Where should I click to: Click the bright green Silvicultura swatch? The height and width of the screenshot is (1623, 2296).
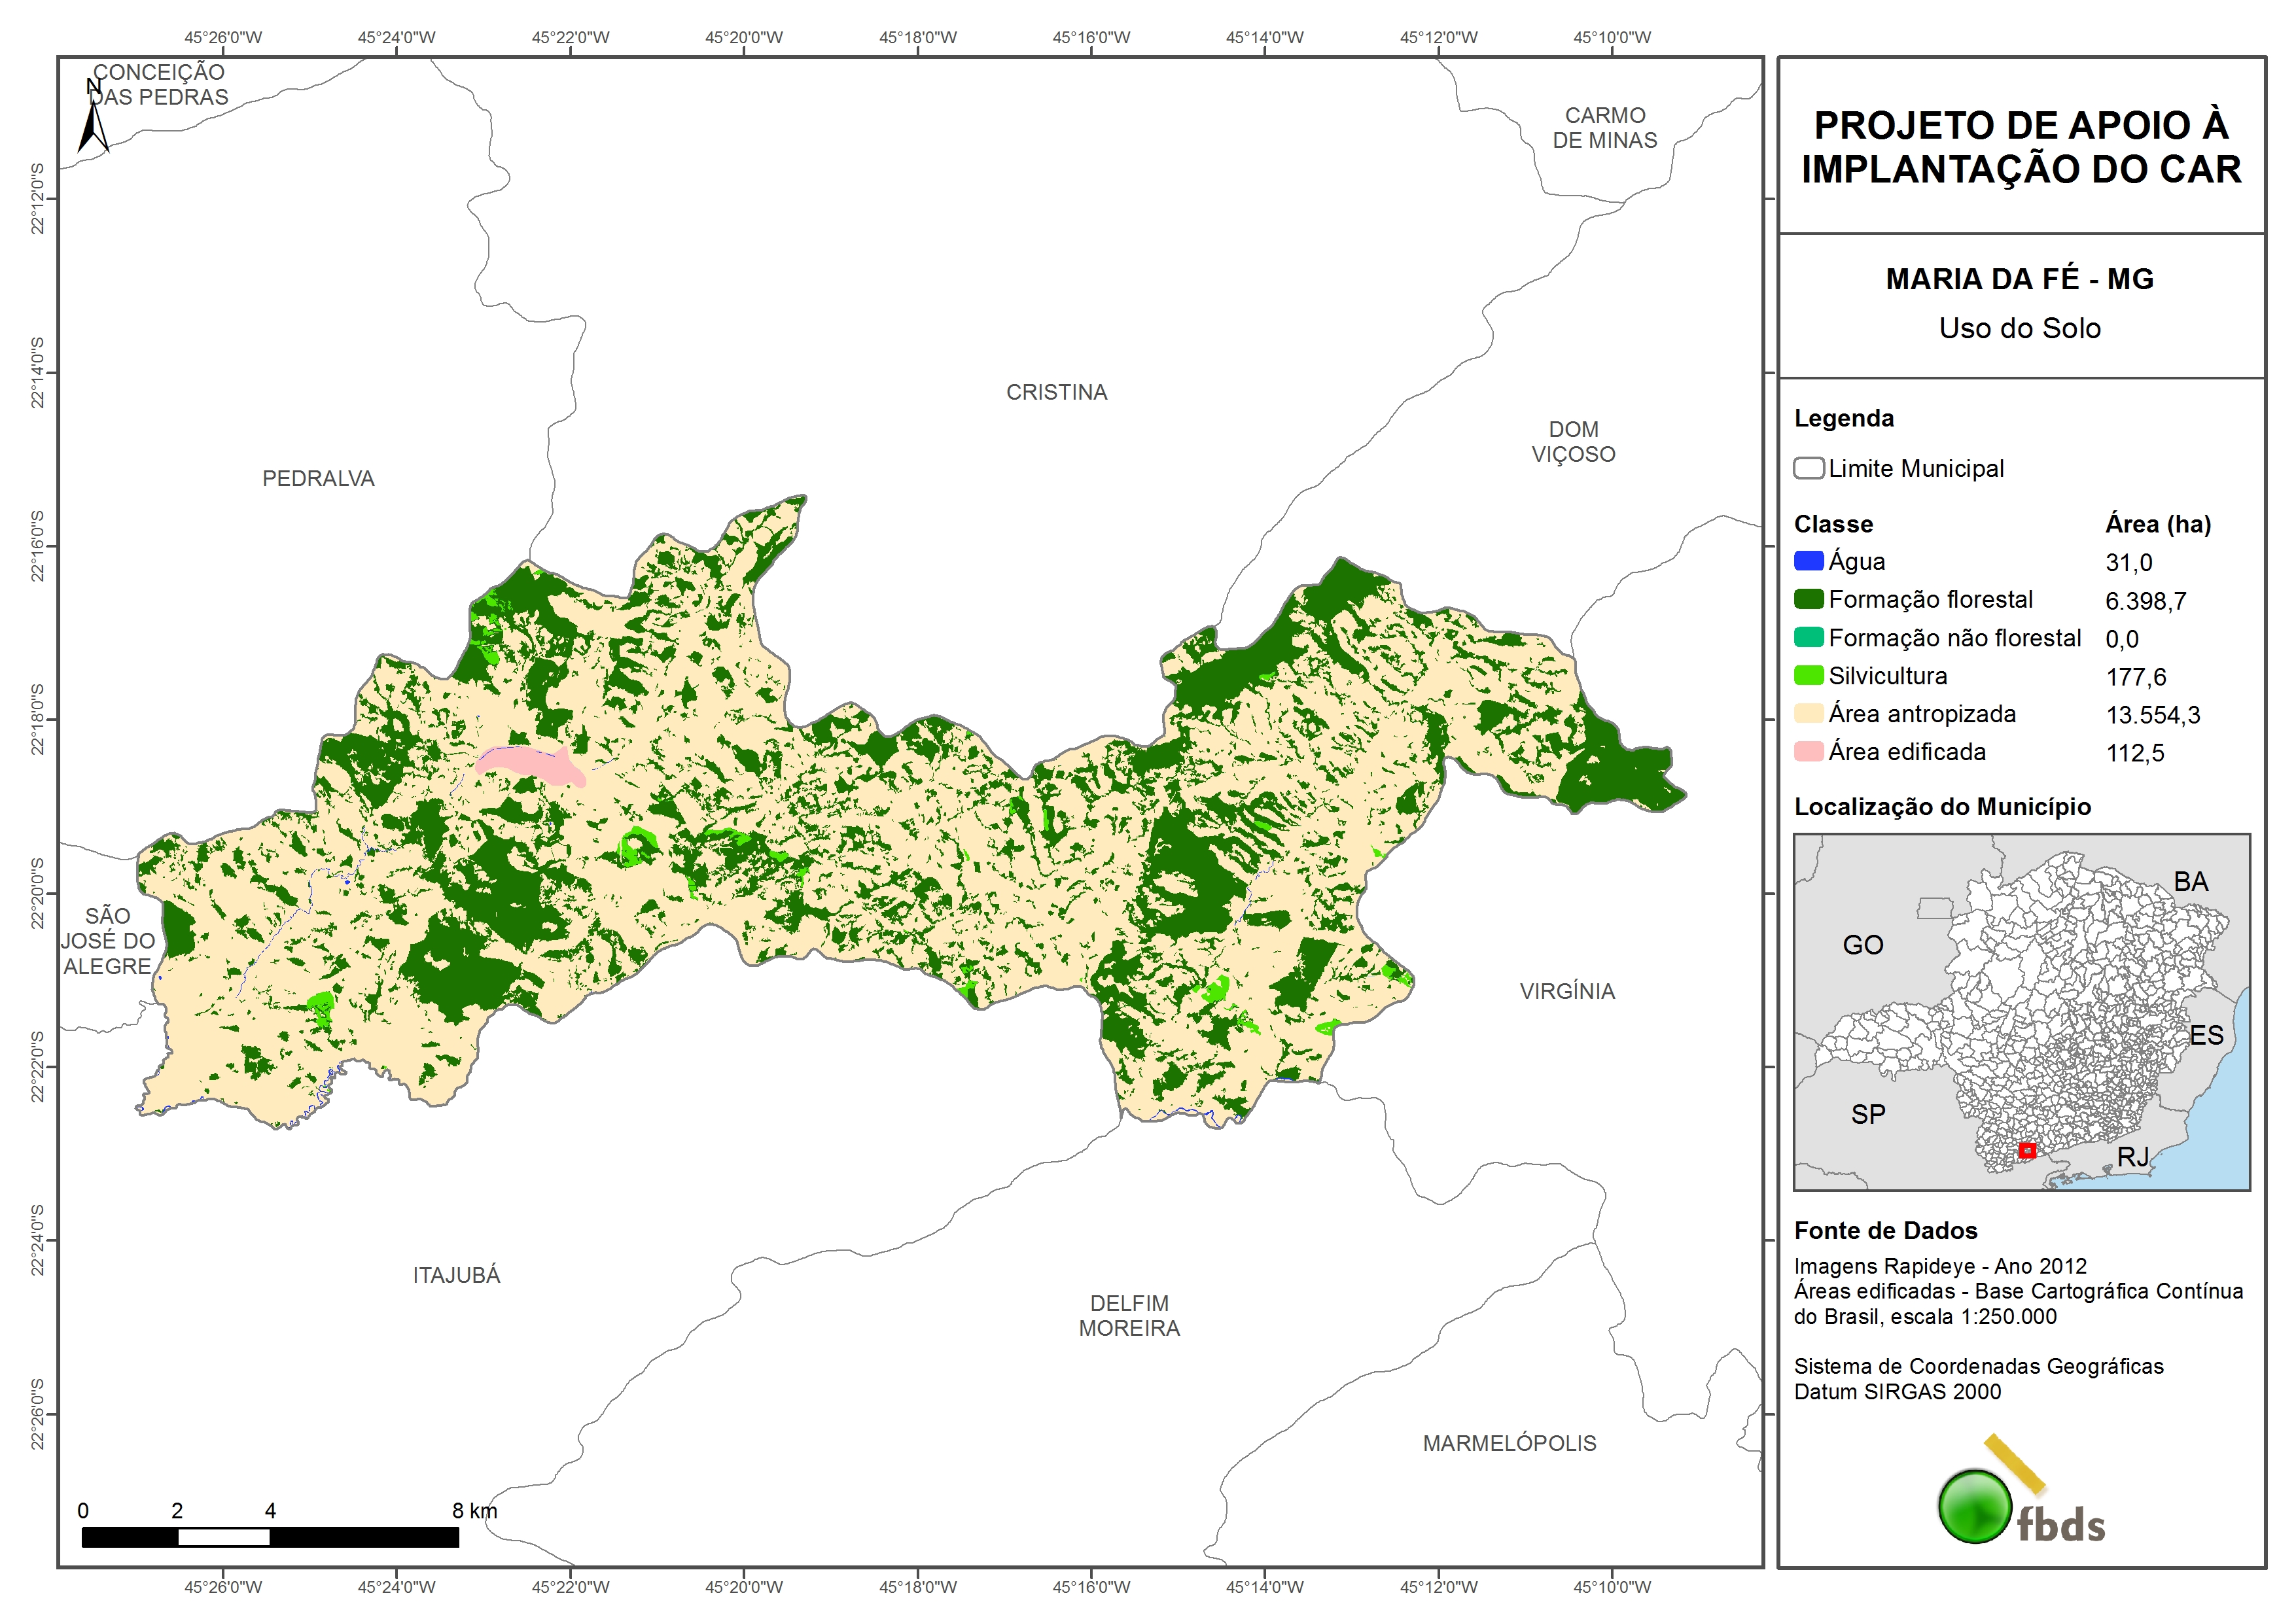(1808, 675)
